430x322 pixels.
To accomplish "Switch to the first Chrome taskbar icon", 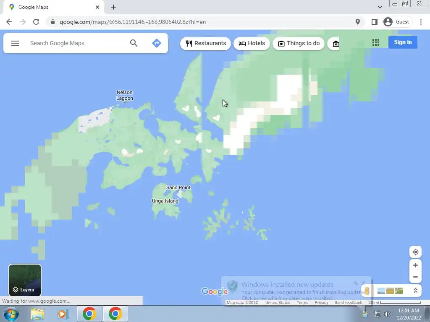I will pos(89,314).
